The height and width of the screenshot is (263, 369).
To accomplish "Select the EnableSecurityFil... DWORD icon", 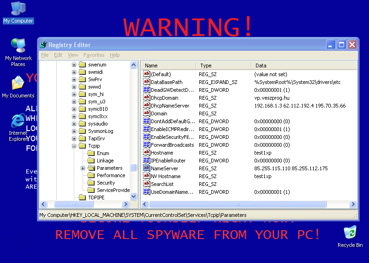I will tap(146, 137).
